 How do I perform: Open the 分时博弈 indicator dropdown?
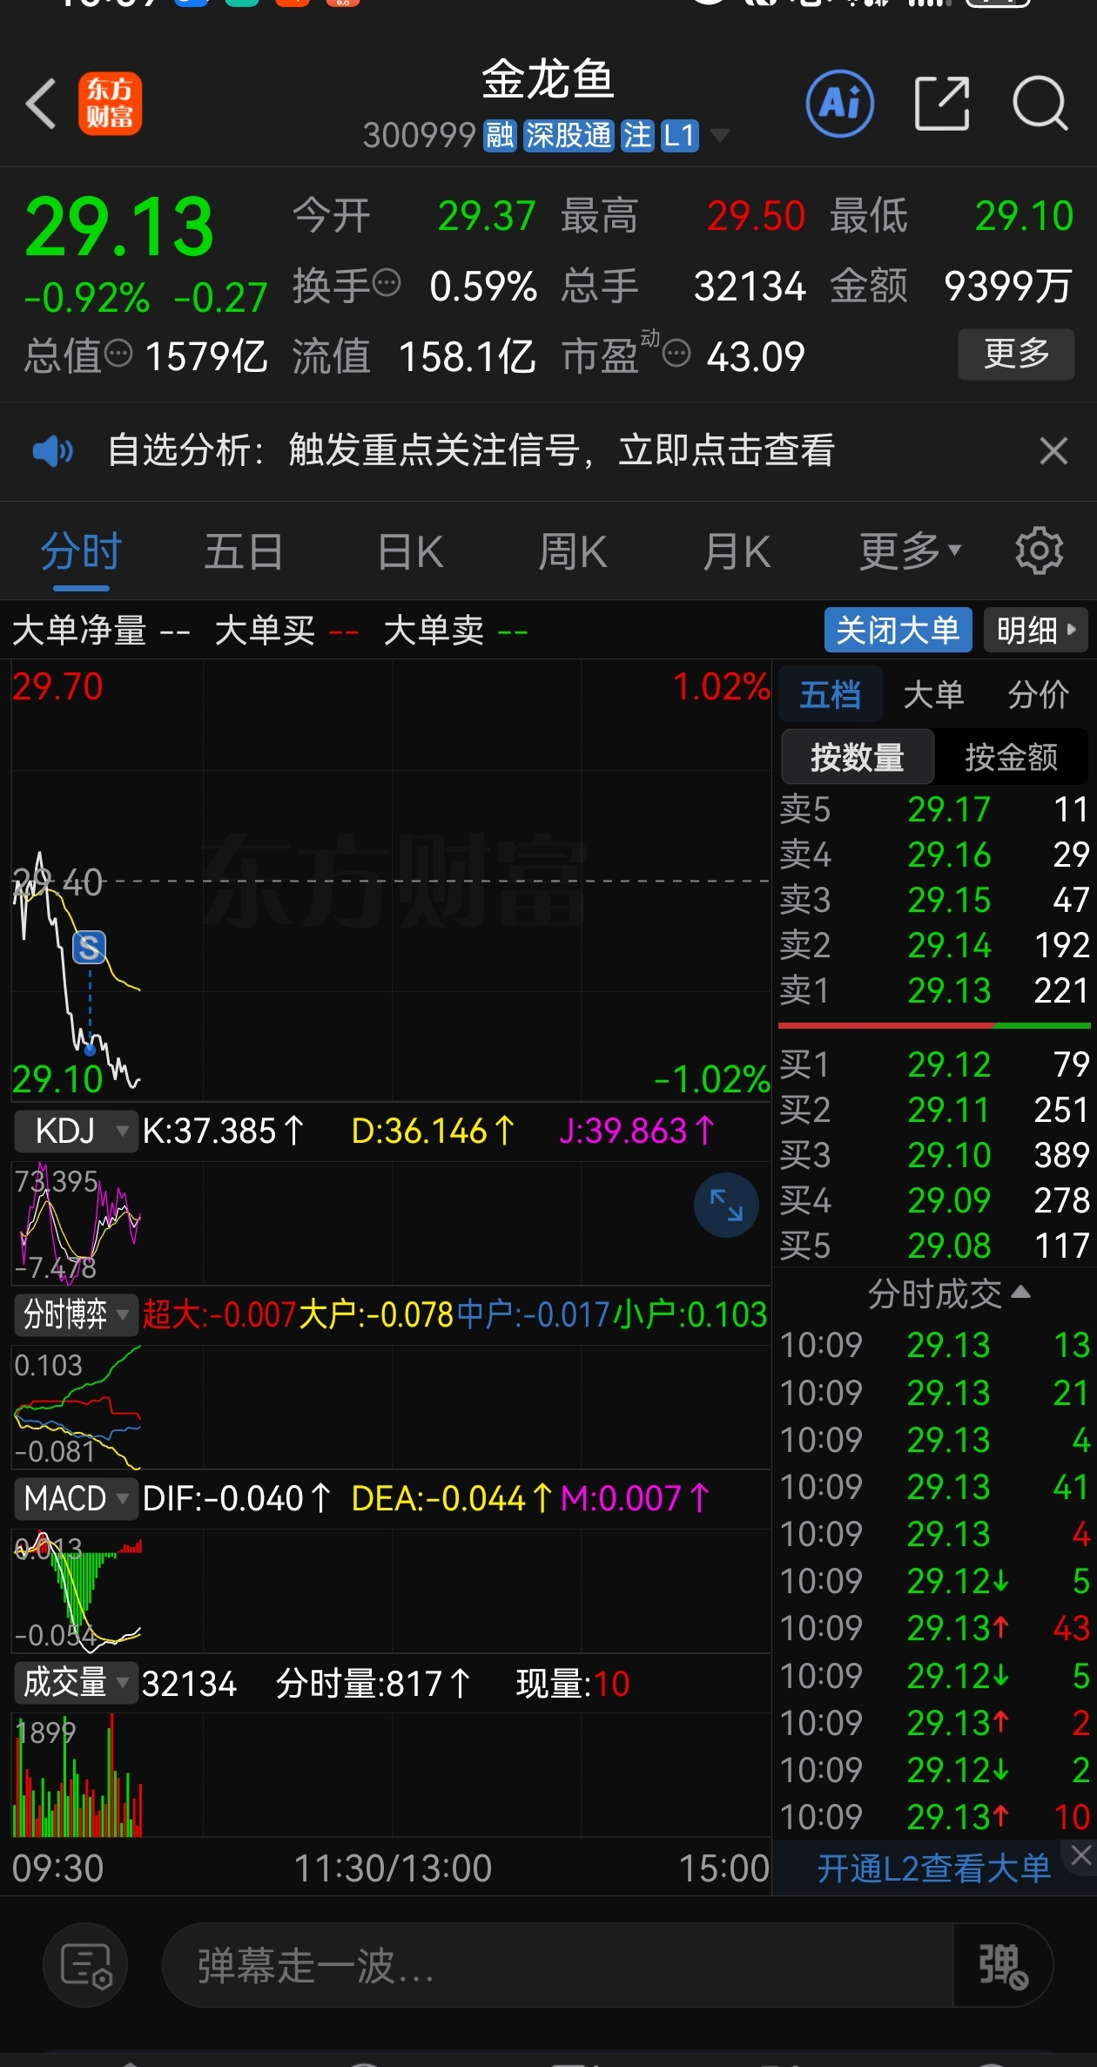click(77, 1314)
